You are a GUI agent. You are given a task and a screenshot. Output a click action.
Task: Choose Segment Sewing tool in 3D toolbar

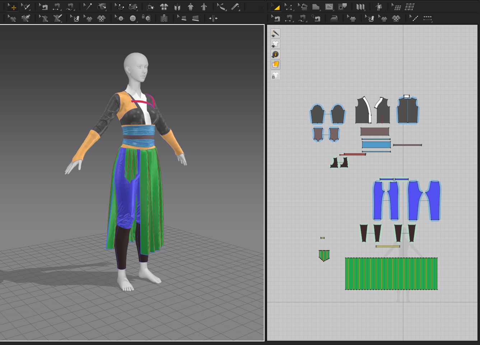point(57,7)
